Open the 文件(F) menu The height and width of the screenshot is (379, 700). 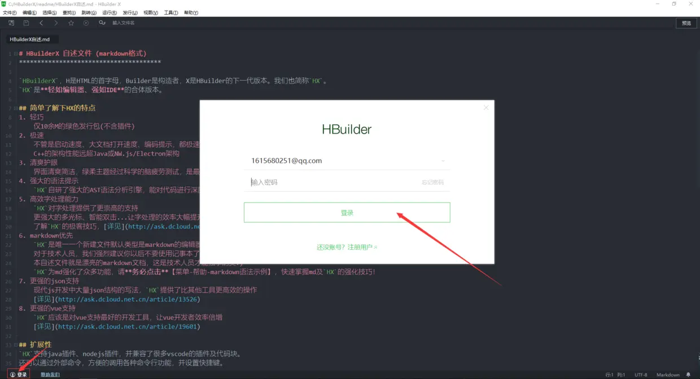[10, 12]
